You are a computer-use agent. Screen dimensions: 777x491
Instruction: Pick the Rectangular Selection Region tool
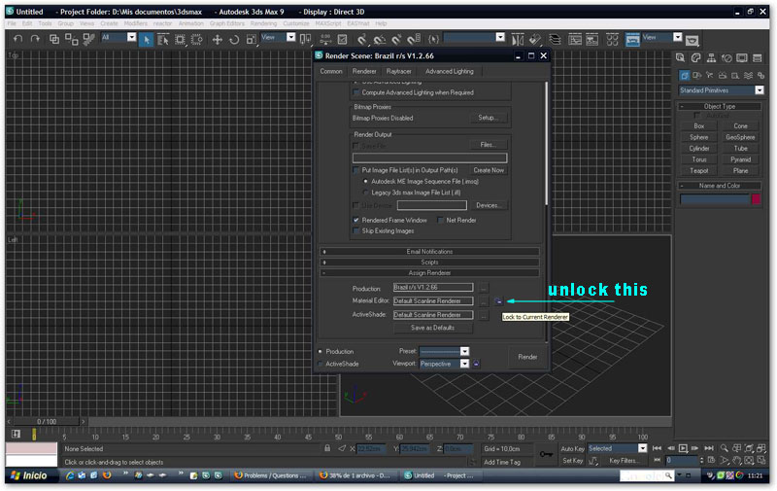(180, 39)
